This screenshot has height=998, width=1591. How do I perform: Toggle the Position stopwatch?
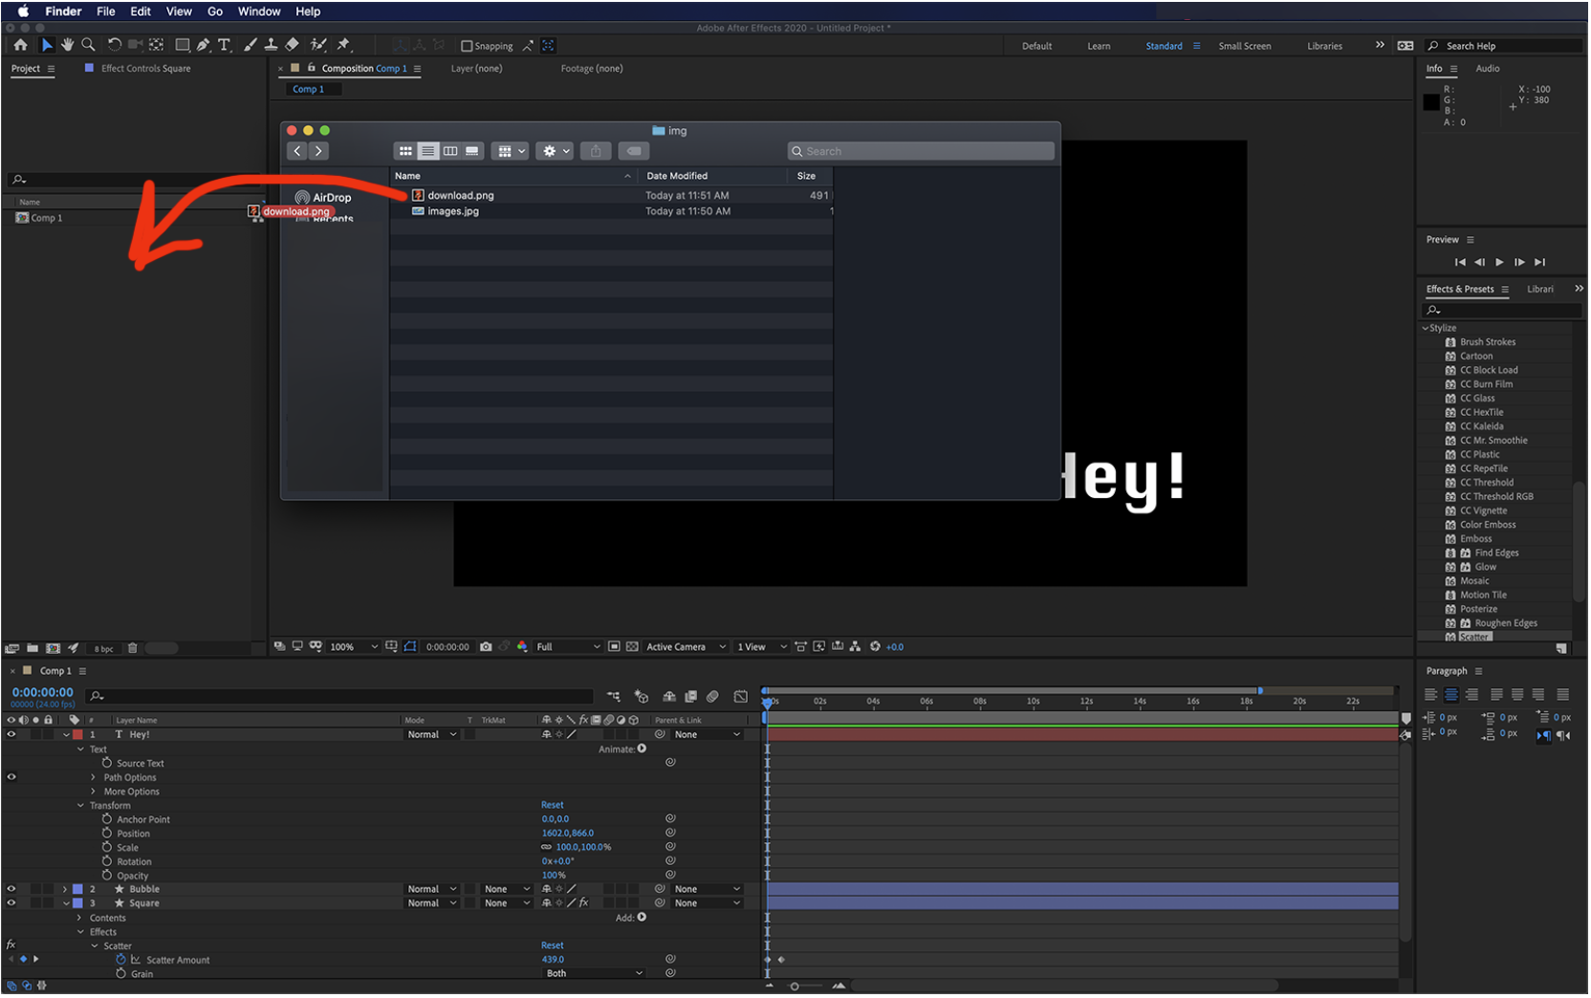pos(107,834)
